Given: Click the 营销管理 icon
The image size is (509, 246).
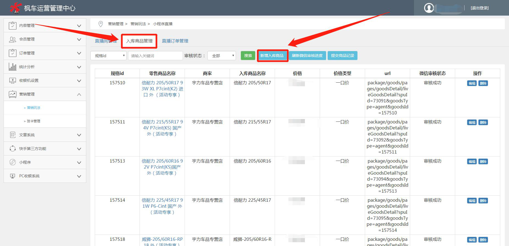Looking at the screenshot, I should click(12, 94).
